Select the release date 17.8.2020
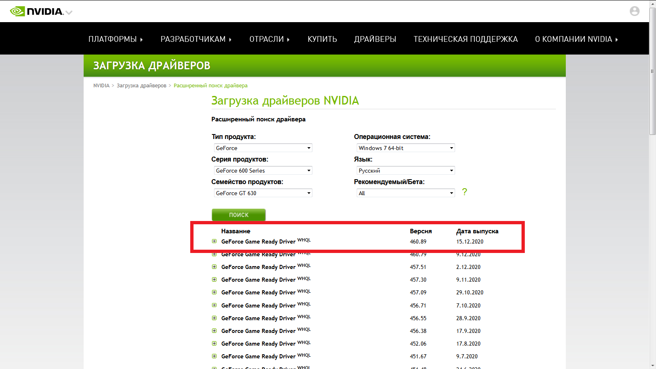Screen dimensions: 656x369 tap(468, 344)
